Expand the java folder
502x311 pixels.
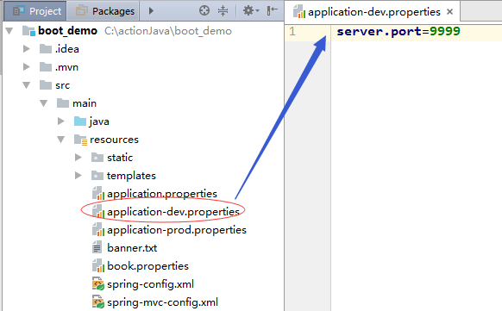tap(61, 121)
